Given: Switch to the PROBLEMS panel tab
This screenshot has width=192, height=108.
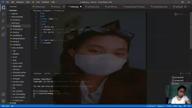Looking at the screenshot, I should click(37, 73).
